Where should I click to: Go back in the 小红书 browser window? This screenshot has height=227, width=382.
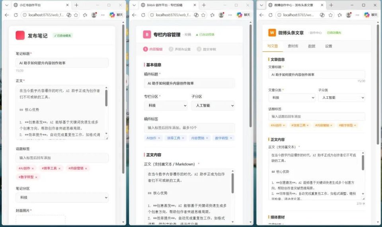pyautogui.click(x=7, y=15)
